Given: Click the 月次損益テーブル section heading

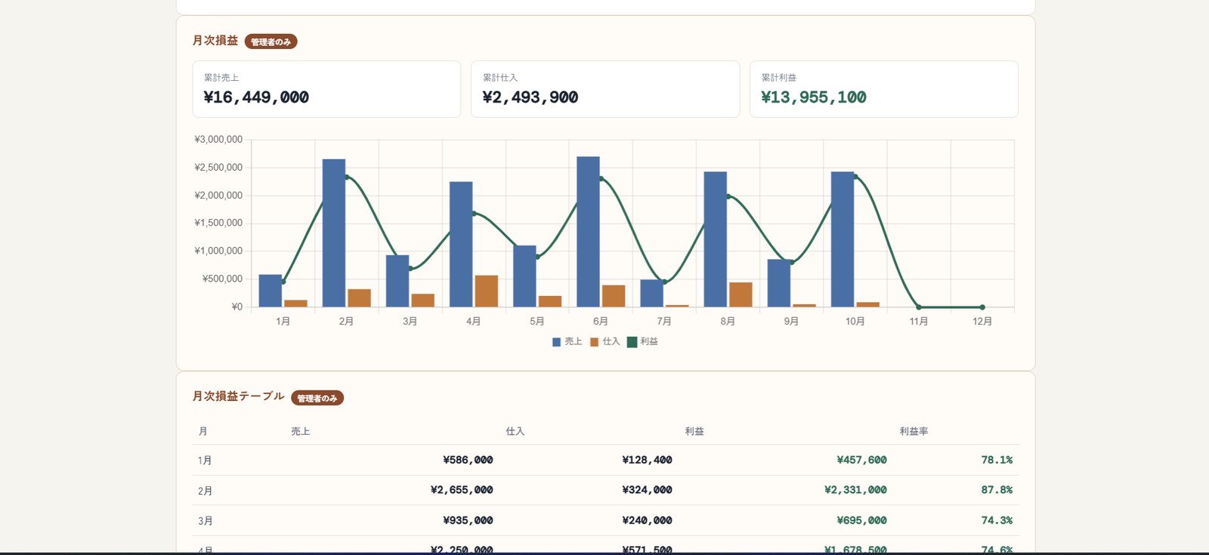Looking at the screenshot, I should (x=239, y=396).
